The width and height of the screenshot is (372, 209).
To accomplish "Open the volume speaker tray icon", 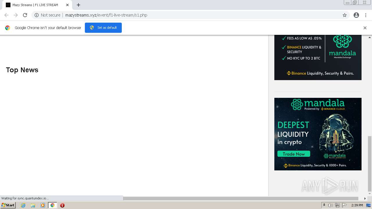I will [x=330, y=205].
